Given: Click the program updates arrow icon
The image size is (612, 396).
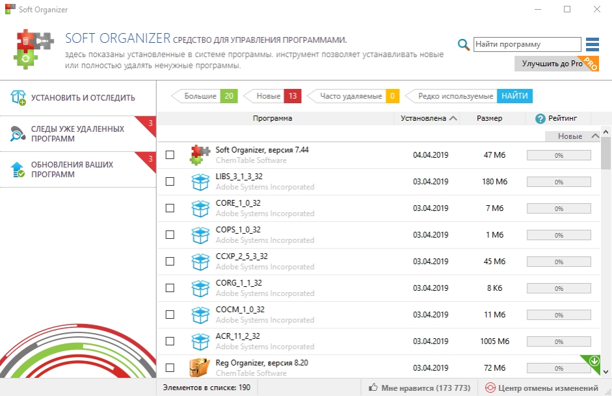Looking at the screenshot, I should click(x=18, y=169).
